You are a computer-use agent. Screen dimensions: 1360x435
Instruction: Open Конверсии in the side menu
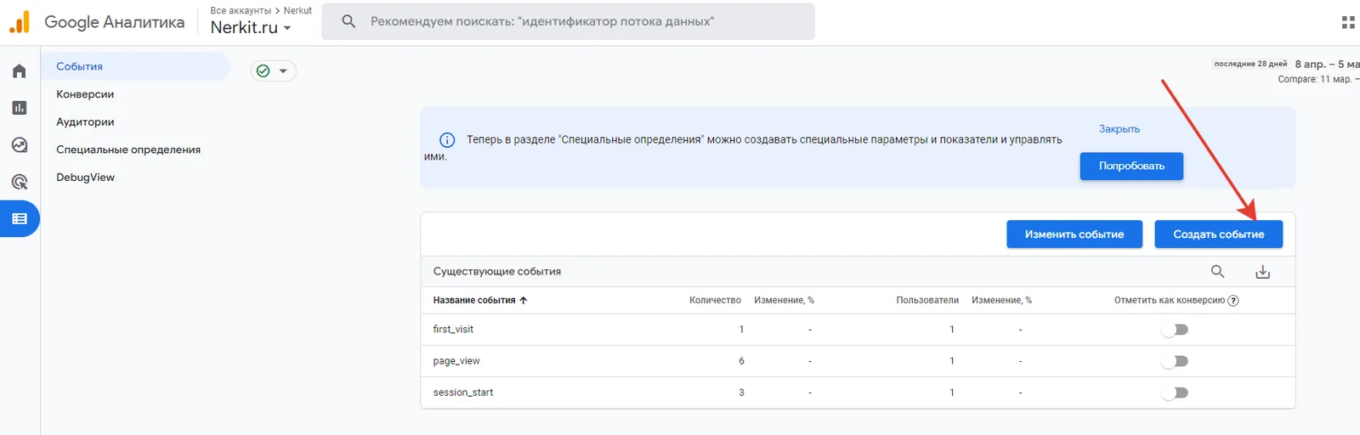coord(85,94)
